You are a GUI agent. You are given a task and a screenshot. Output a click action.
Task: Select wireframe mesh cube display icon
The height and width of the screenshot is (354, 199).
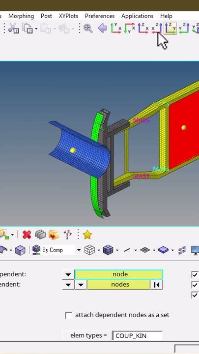tap(89, 250)
